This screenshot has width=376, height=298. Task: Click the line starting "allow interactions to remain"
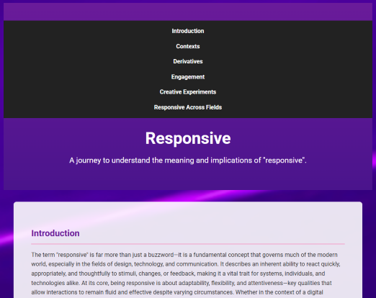click(x=177, y=292)
